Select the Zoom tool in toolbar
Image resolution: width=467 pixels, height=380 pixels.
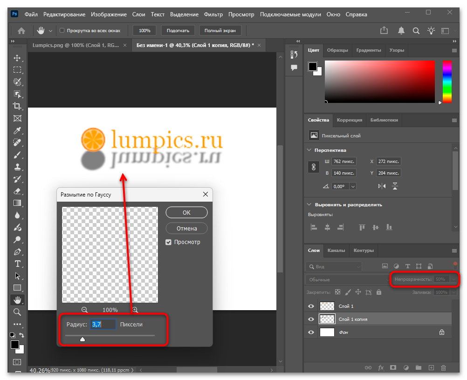[17, 312]
